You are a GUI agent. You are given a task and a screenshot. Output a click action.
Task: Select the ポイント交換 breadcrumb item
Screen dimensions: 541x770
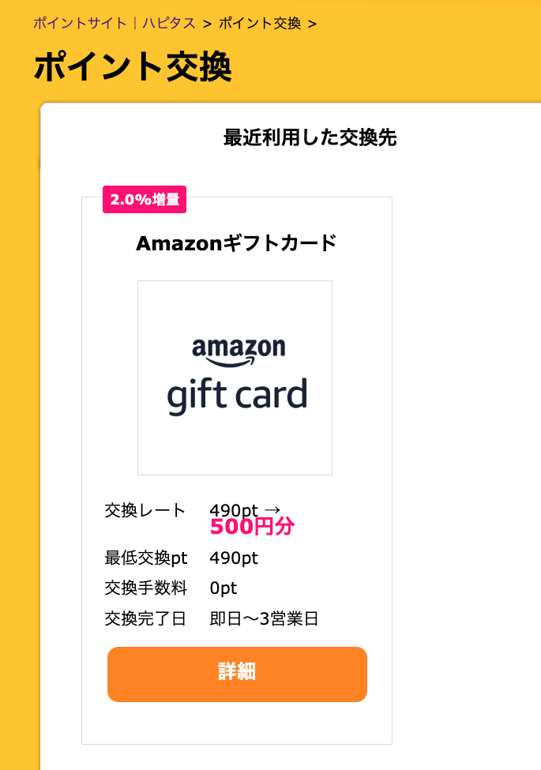click(260, 23)
